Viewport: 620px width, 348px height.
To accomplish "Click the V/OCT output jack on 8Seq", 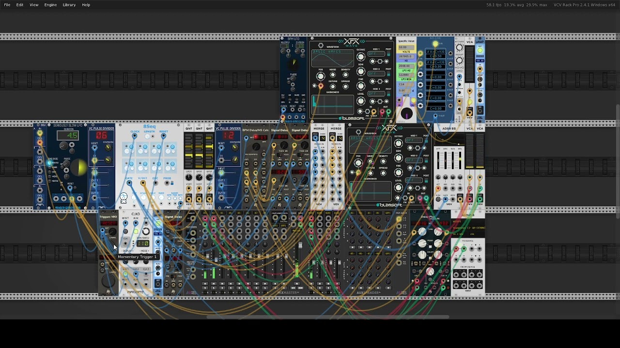I will click(x=143, y=183).
